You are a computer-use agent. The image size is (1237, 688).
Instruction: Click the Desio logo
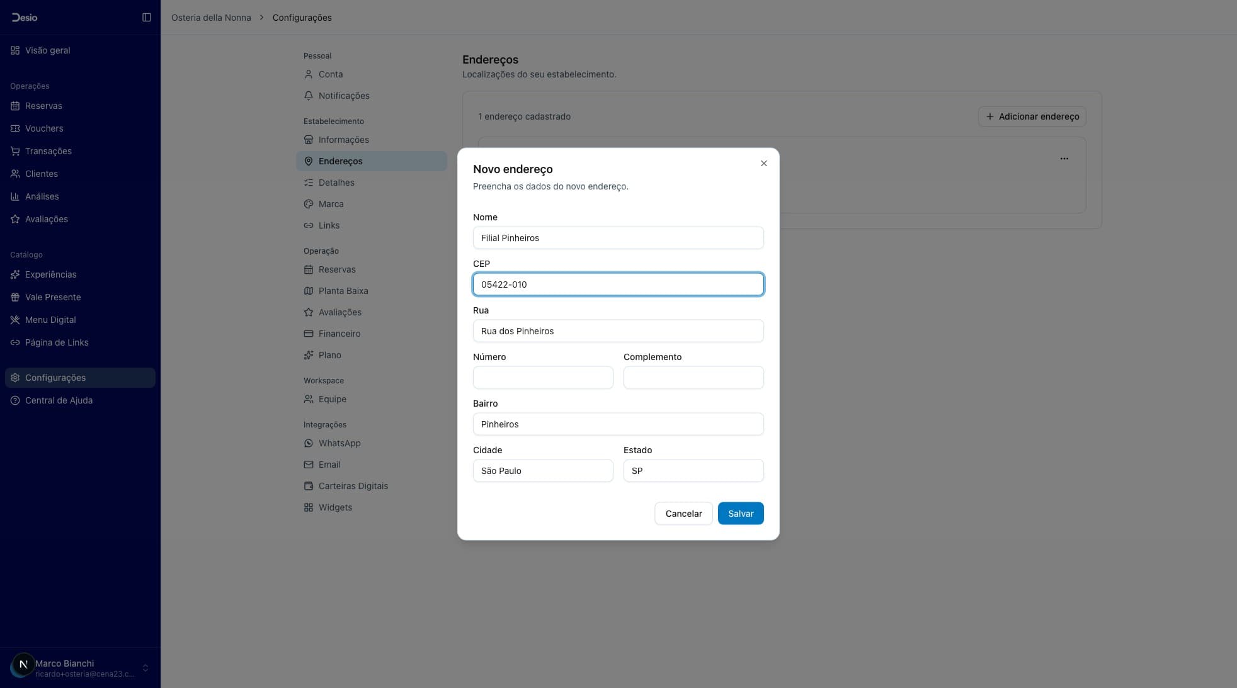25,18
